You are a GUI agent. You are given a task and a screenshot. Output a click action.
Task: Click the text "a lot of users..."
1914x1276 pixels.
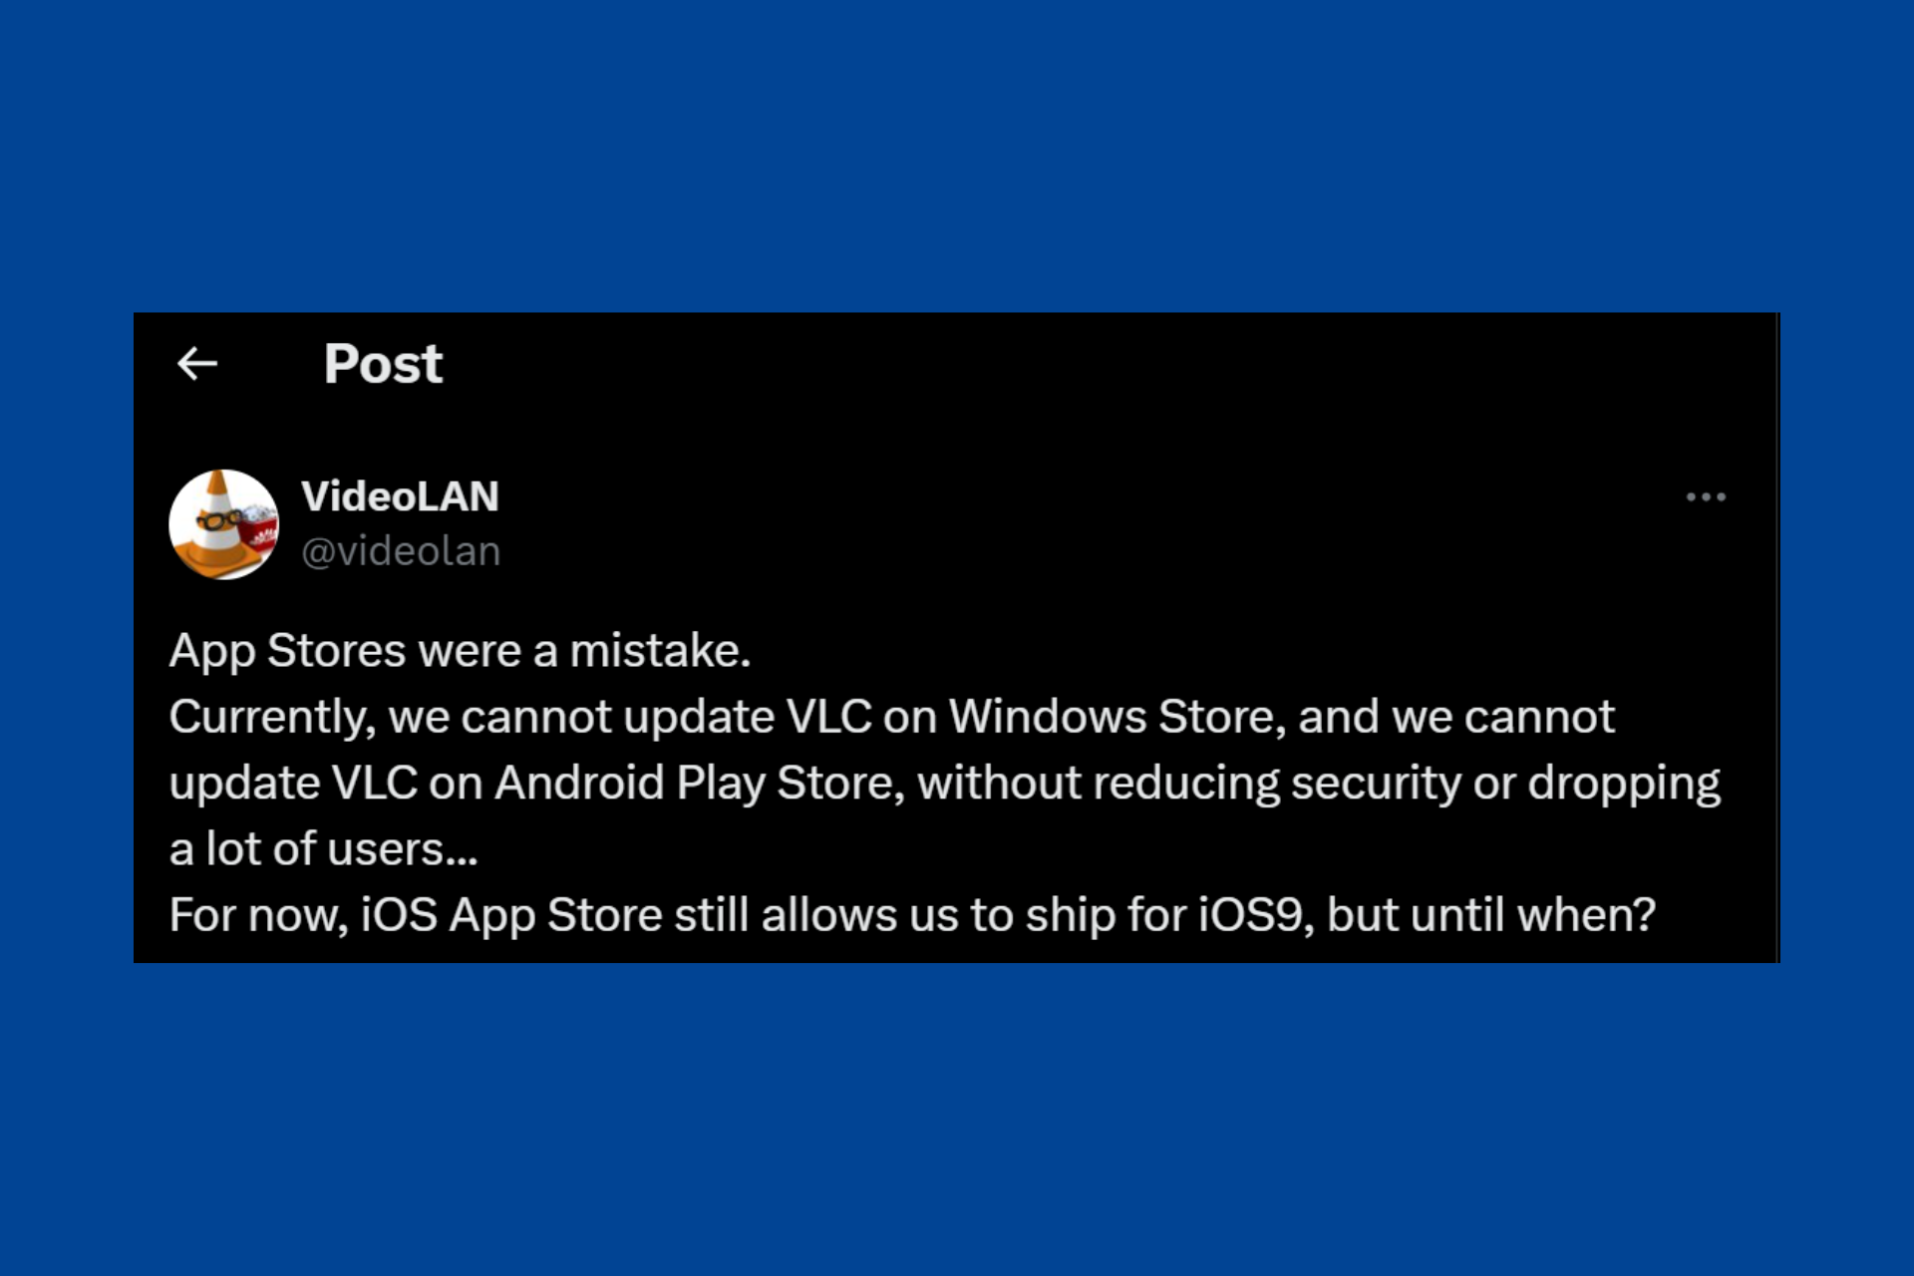click(323, 849)
